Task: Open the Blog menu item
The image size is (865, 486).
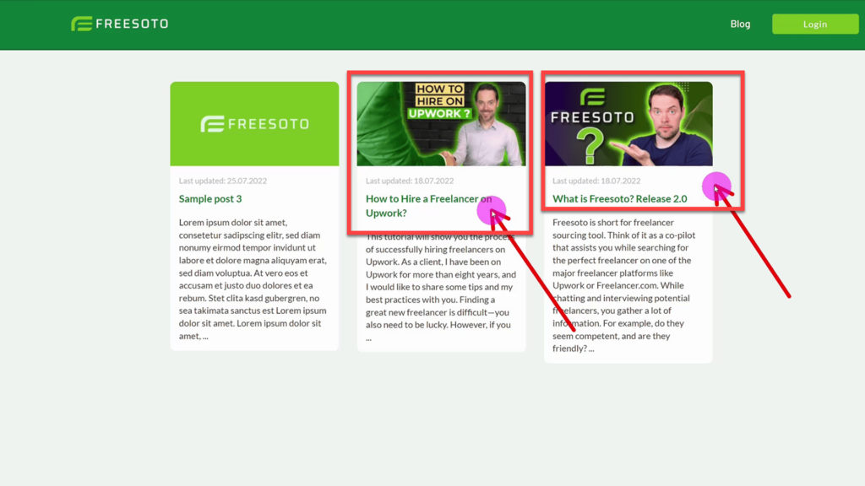Action: pyautogui.click(x=740, y=24)
